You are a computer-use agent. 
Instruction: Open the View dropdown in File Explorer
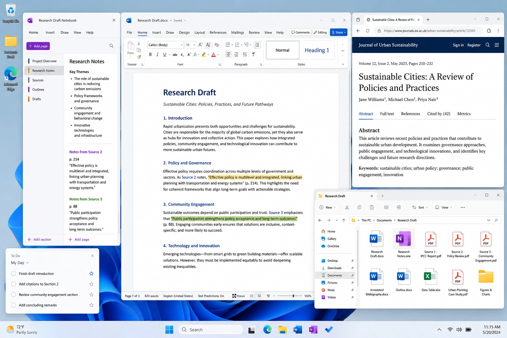tap(444, 207)
